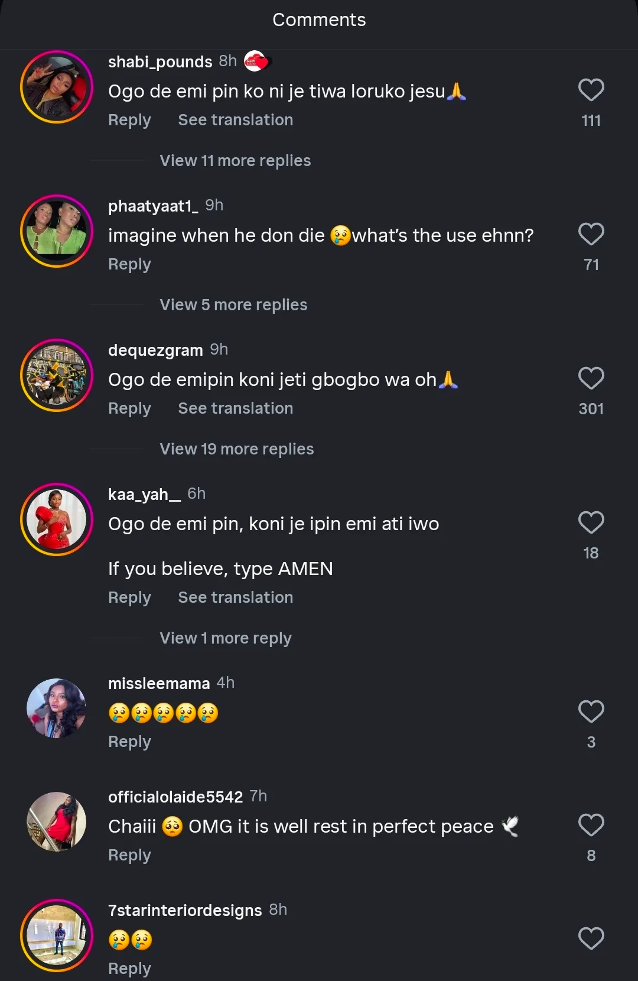Screen dimensions: 638x981
Task: Open kaa_yah_'s profile picture
Action: pos(57,519)
